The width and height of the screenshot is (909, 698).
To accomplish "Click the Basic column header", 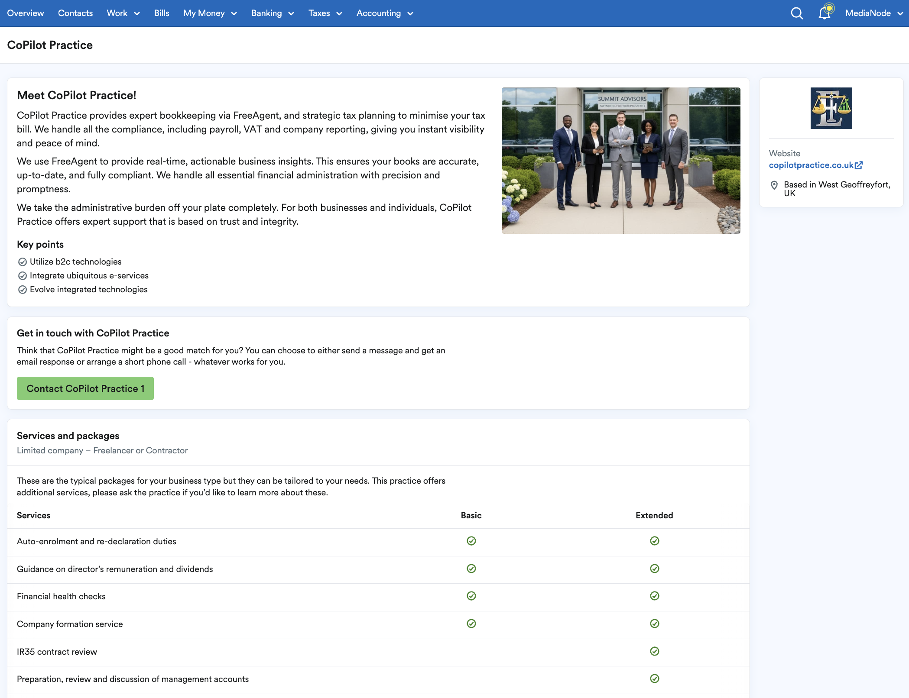I will point(471,515).
